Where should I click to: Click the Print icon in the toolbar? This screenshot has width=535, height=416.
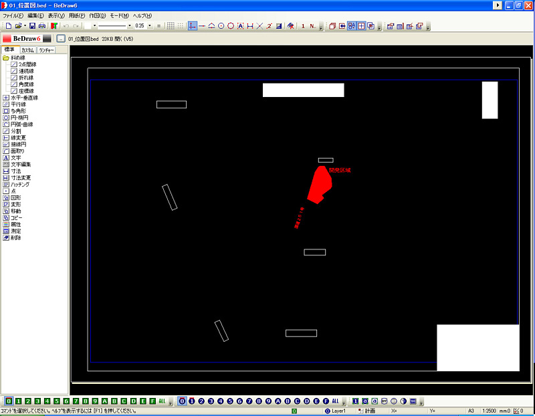pos(42,26)
